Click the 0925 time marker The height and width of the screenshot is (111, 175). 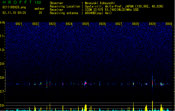[86, 24]
